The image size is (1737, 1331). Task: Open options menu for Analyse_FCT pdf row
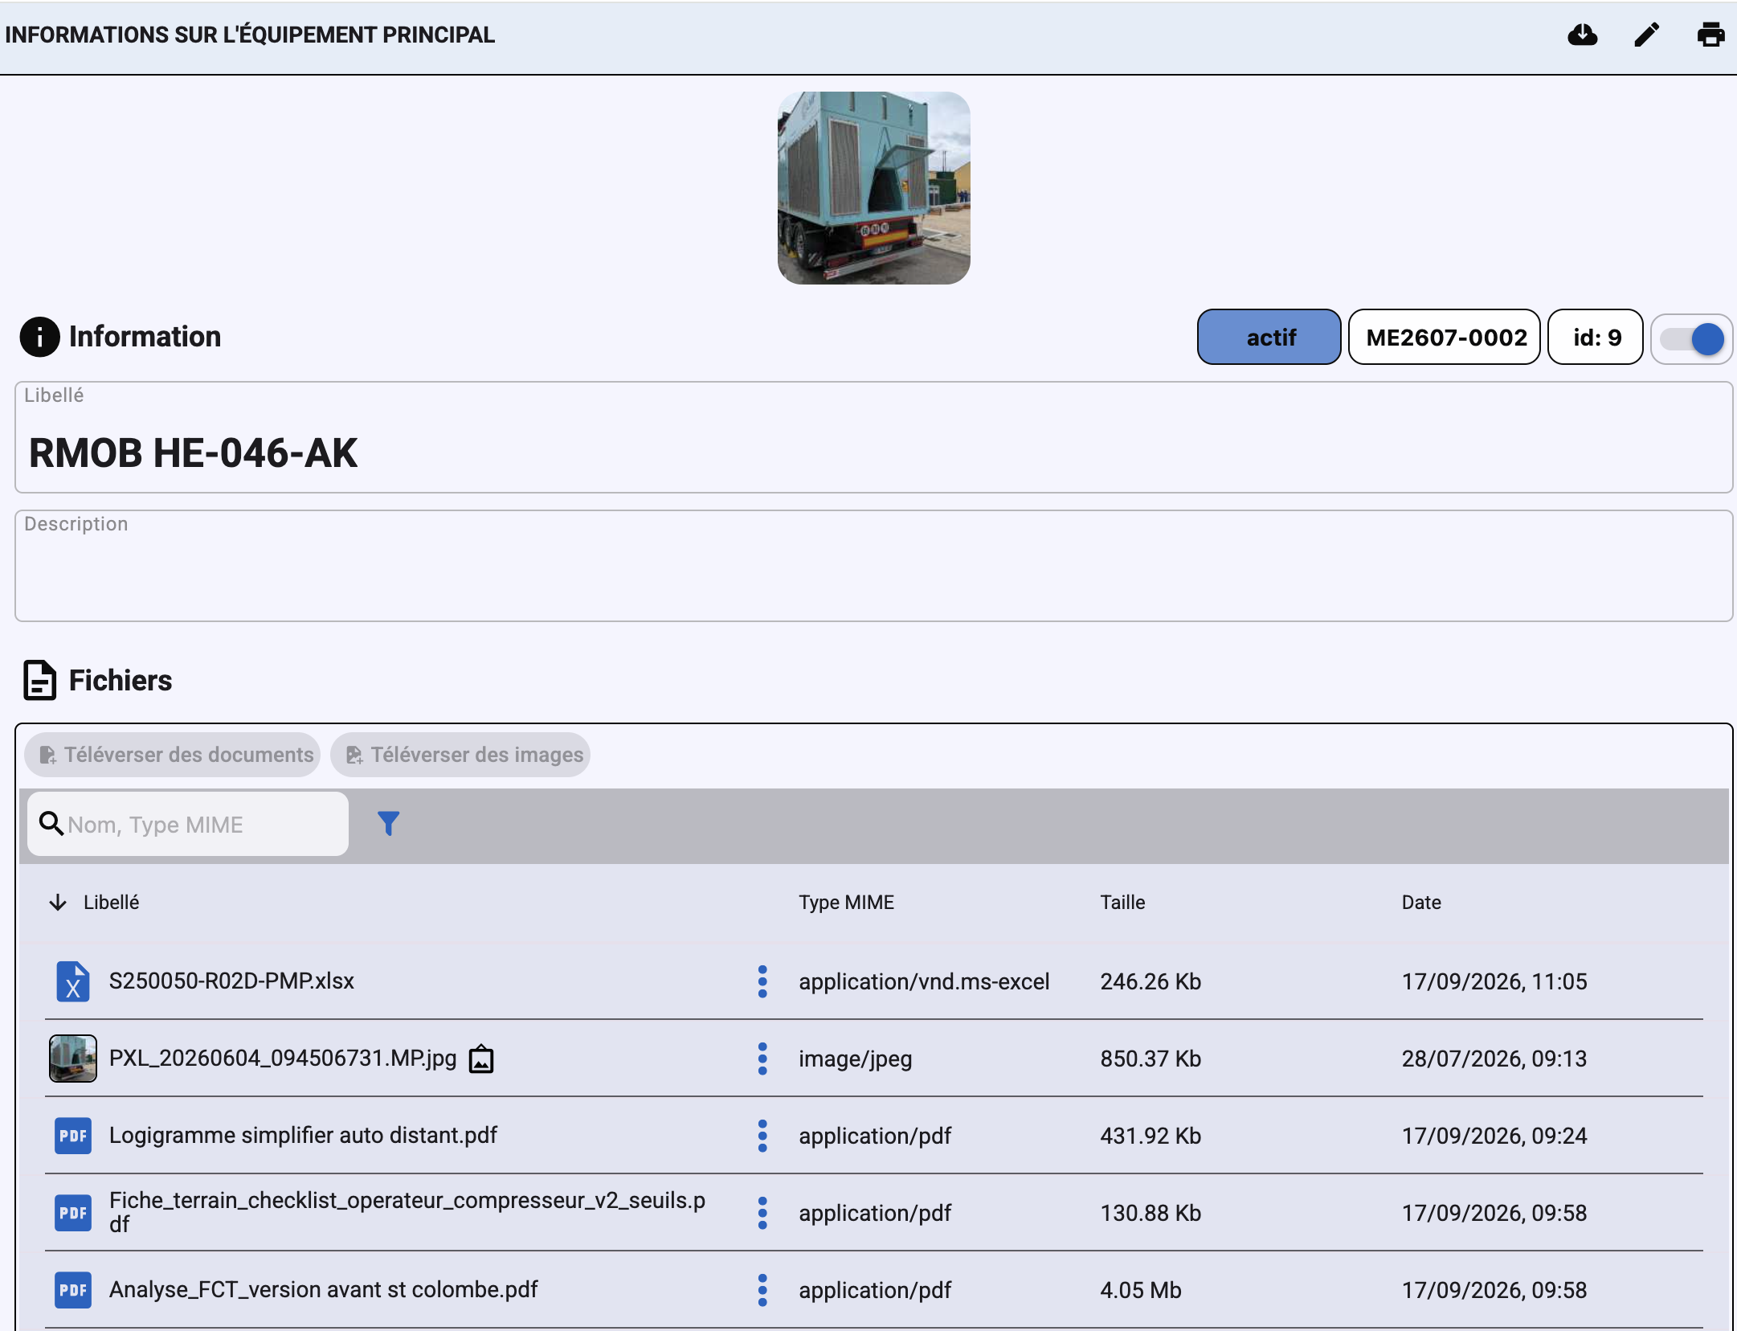[x=762, y=1290]
